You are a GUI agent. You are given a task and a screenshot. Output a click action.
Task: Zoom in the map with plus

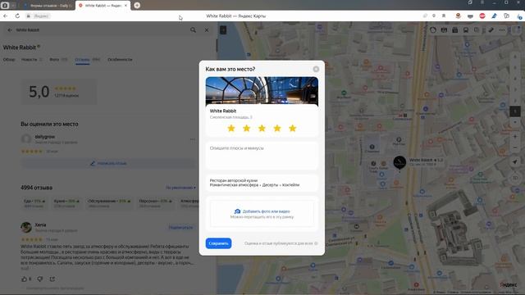click(515, 137)
